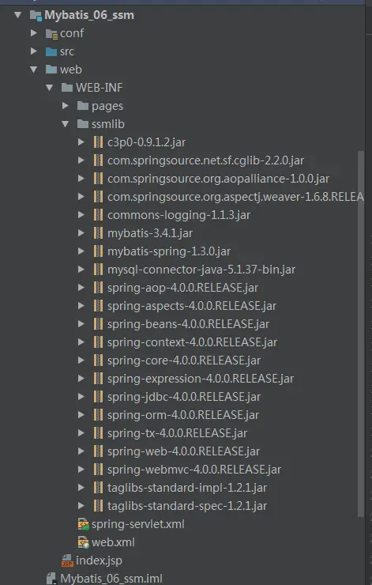Expand the spring-core-4.0.0.RELEASE.jar arrow
Viewport: 372px width, 585px height.
81,360
